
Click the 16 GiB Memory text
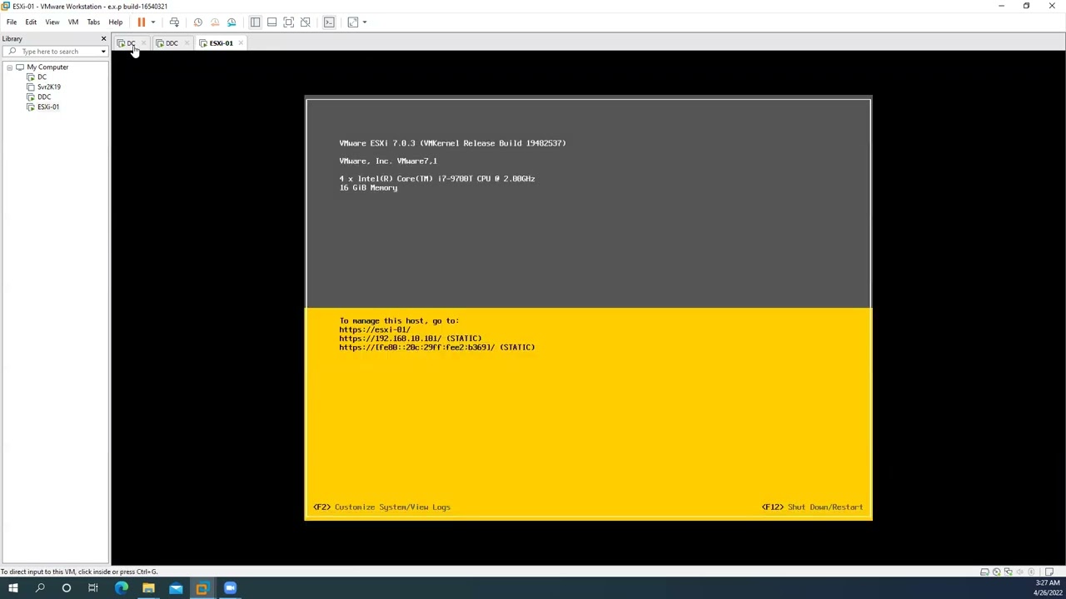point(368,188)
